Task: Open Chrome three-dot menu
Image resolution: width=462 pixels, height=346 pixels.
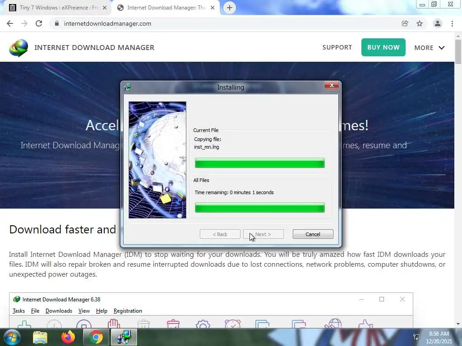Action: 452,23
